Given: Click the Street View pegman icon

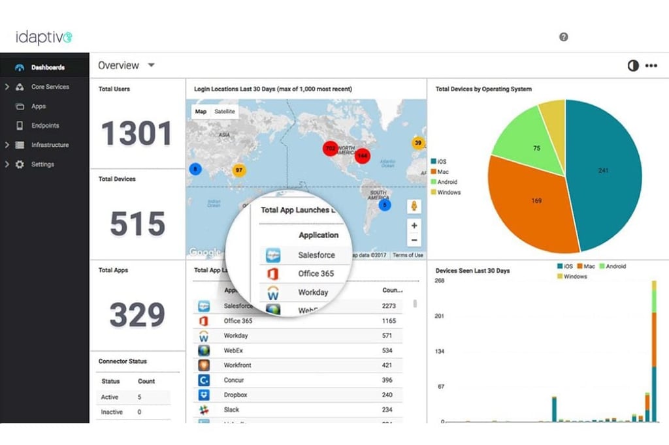Looking at the screenshot, I should [414, 206].
